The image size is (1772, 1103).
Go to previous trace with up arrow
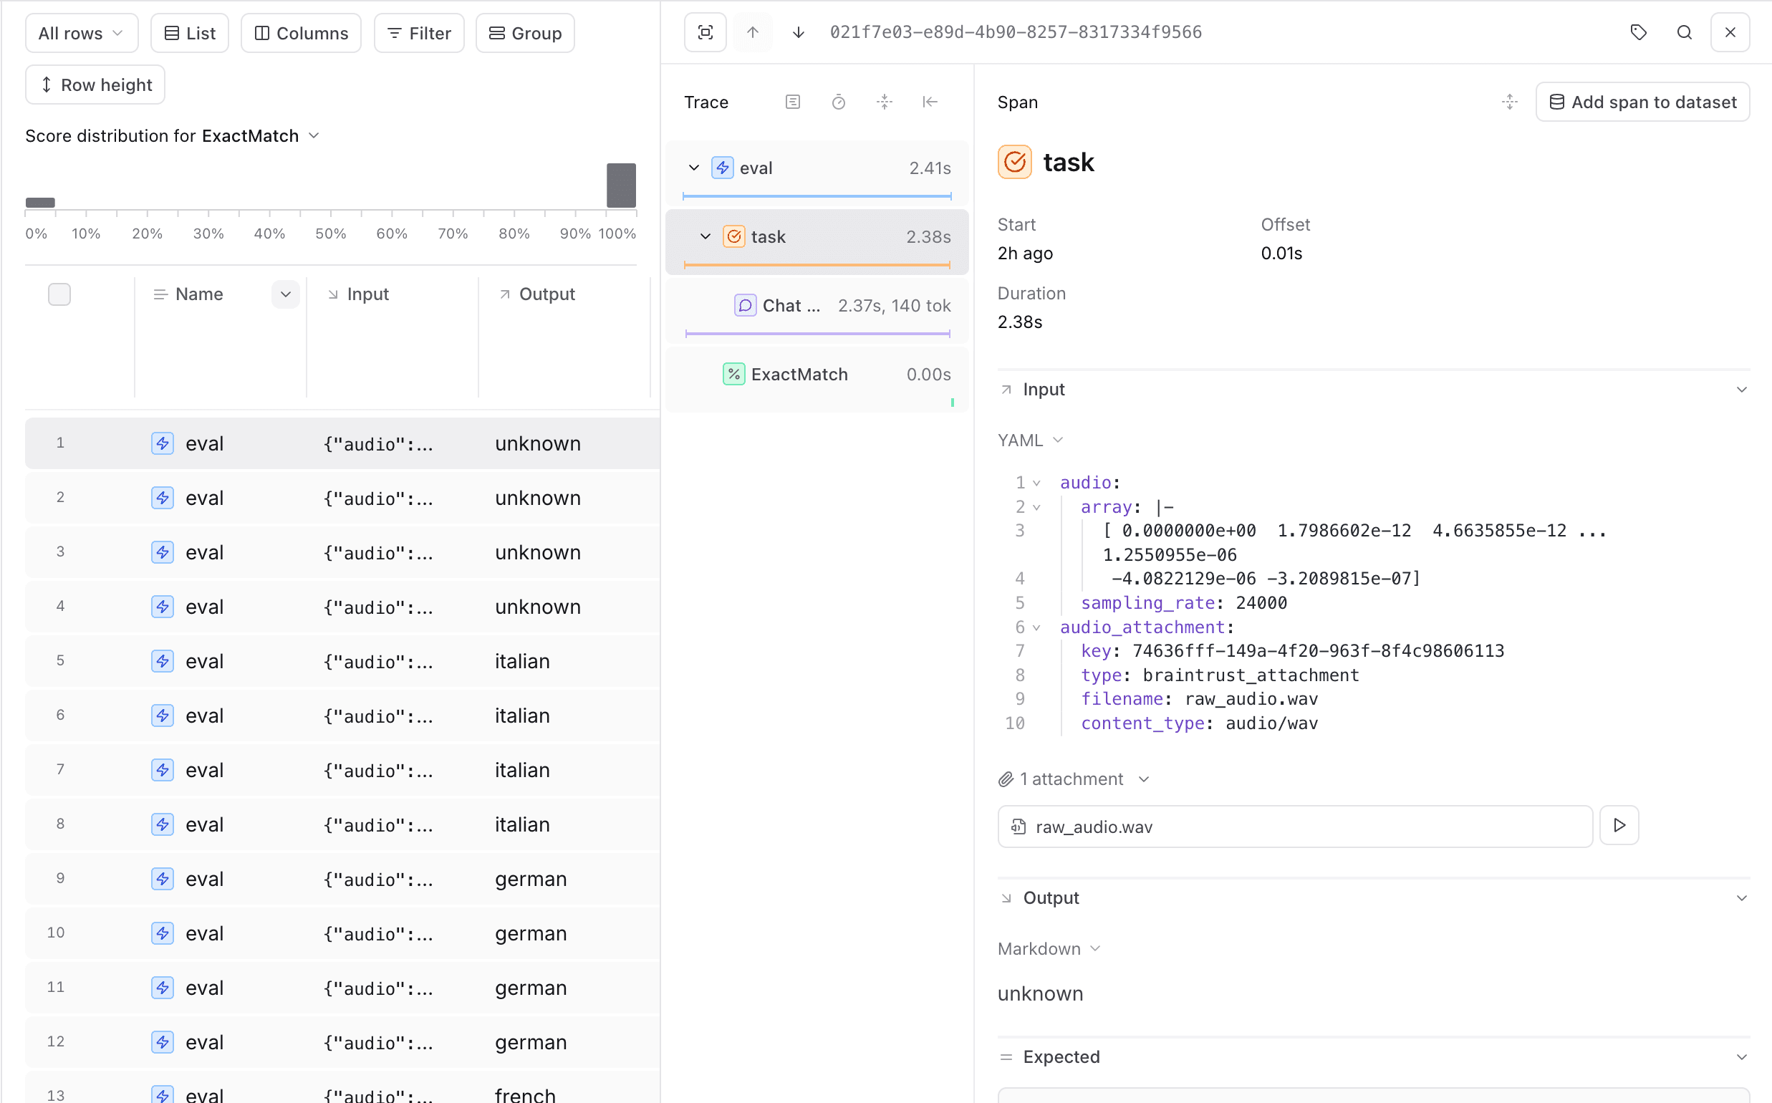(x=753, y=32)
